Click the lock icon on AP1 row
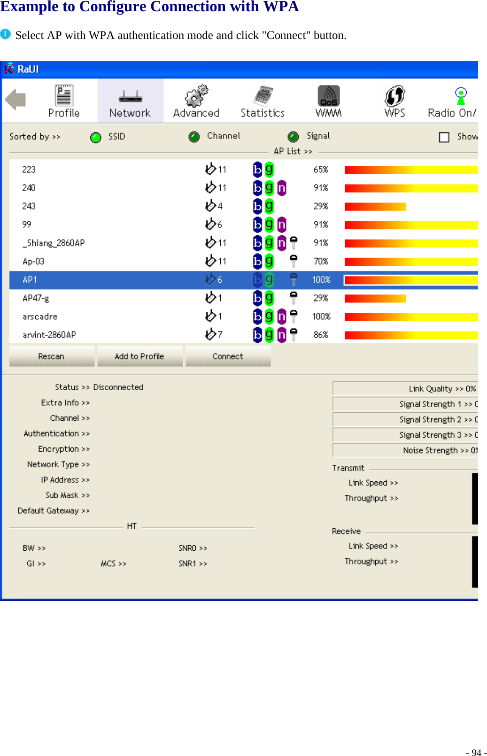487x756 pixels. (x=294, y=280)
